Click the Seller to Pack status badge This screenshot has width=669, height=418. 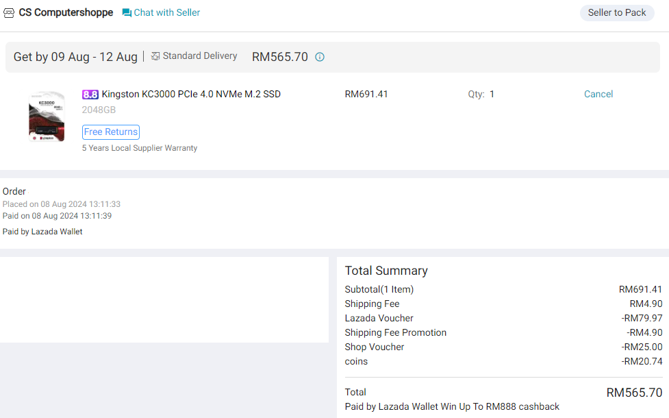[616, 12]
